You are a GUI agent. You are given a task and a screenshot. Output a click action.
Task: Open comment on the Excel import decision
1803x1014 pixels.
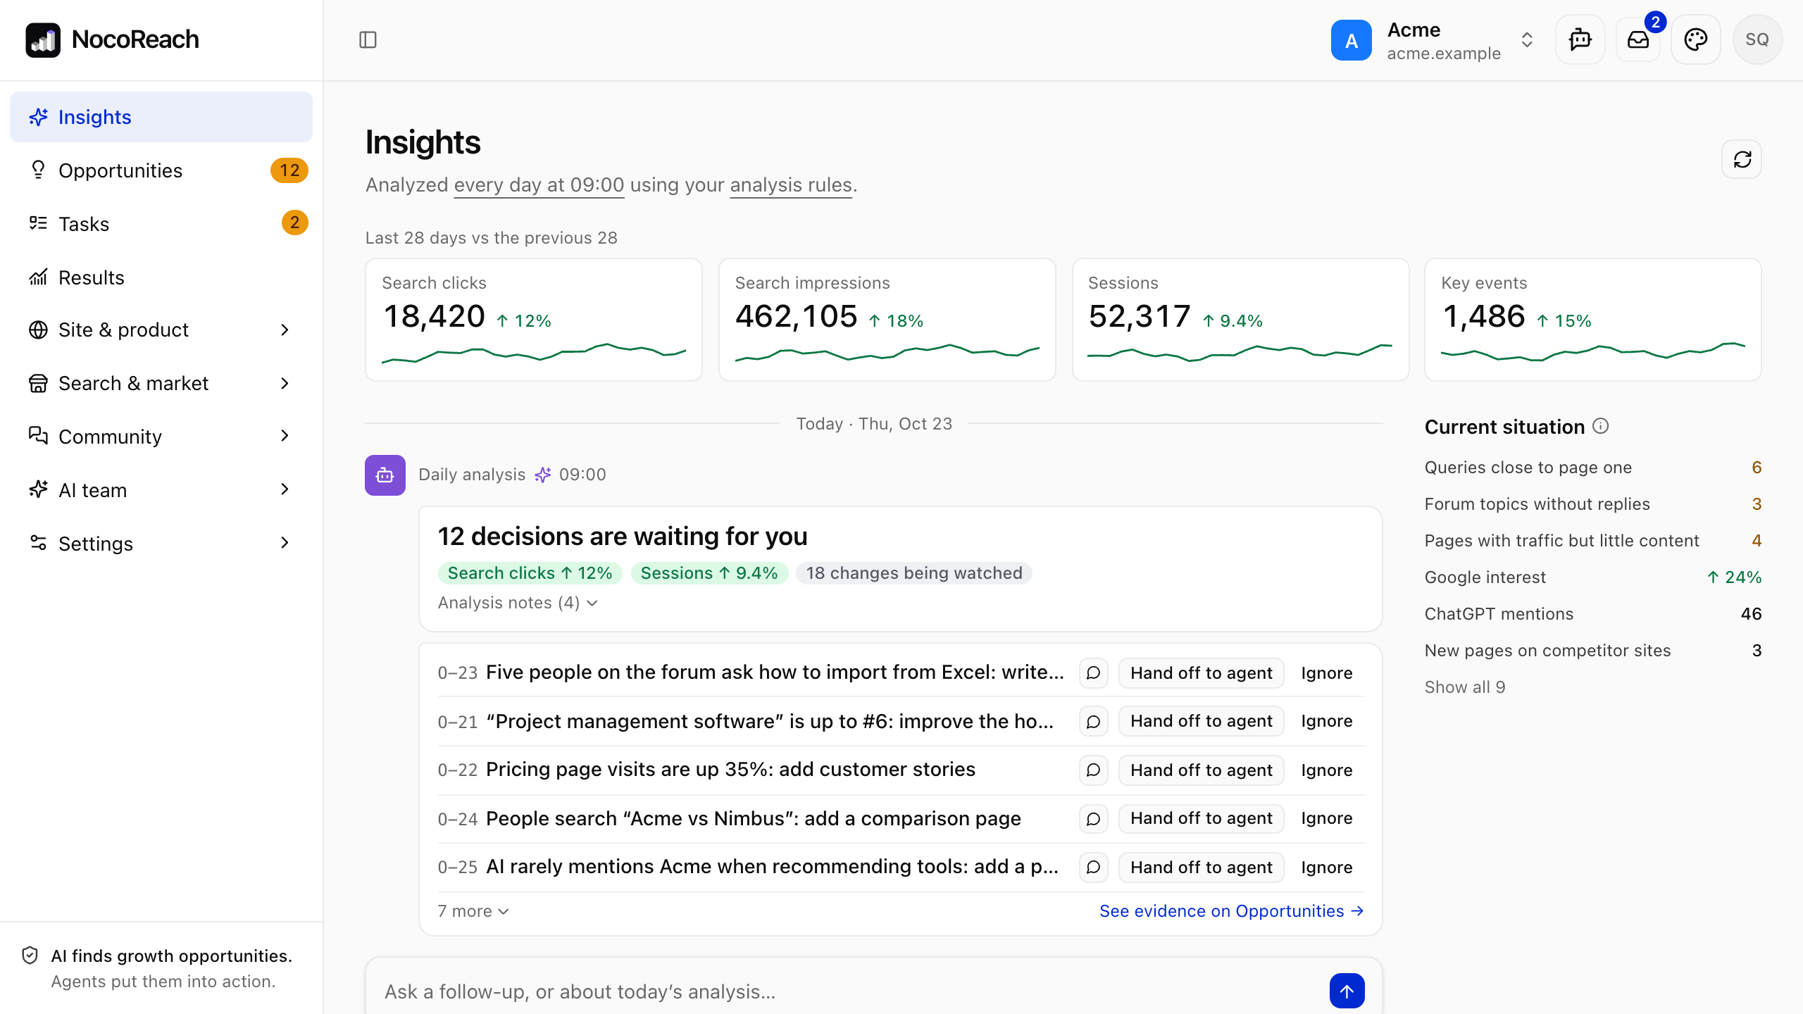(1093, 672)
